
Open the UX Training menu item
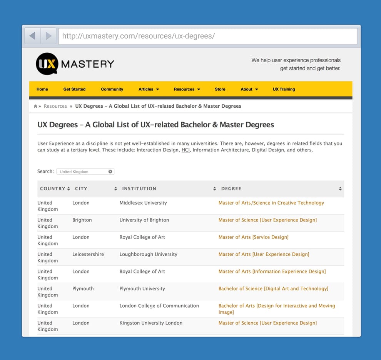point(284,89)
